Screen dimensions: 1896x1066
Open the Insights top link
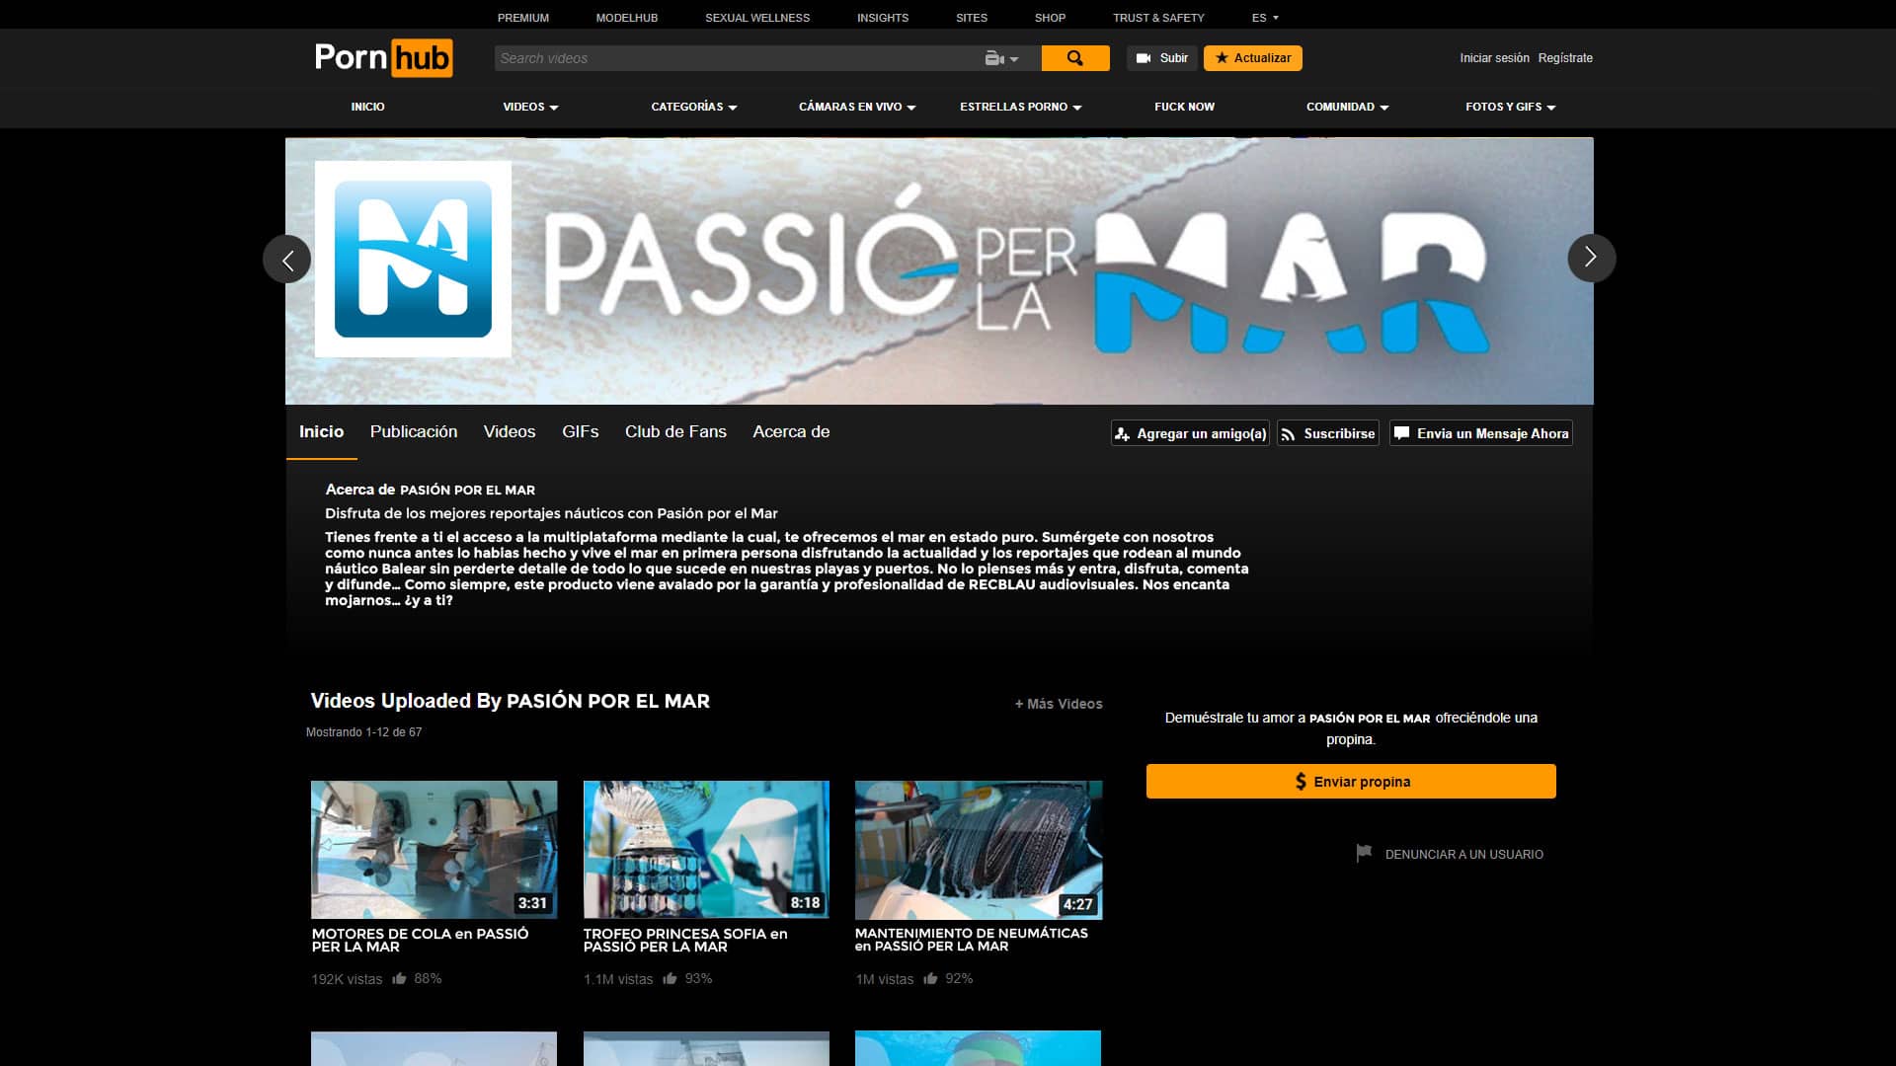point(883,18)
